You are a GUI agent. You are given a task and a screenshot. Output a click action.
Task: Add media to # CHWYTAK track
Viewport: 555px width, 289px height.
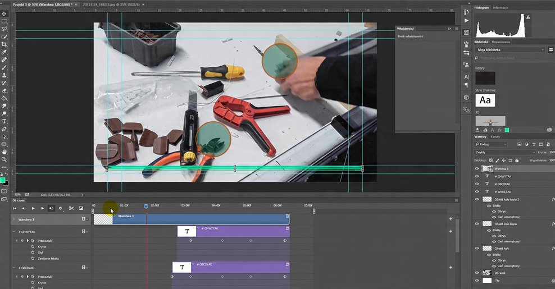451,231
